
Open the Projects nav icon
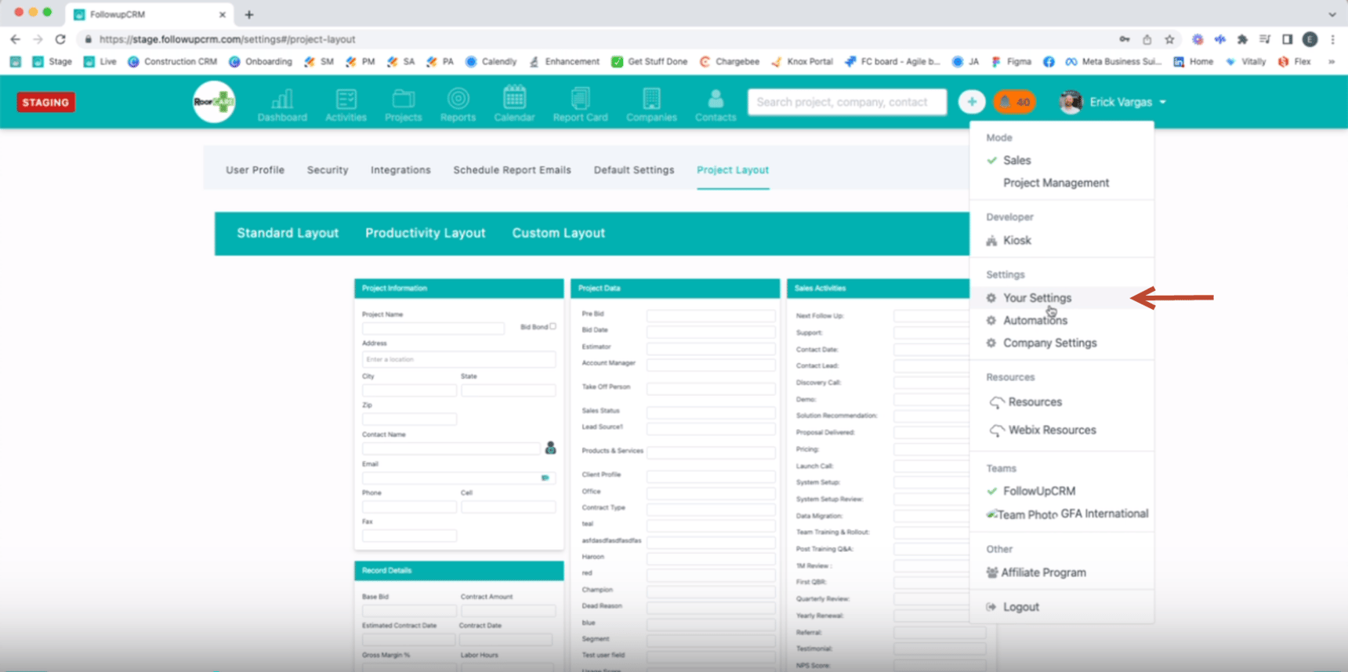403,105
